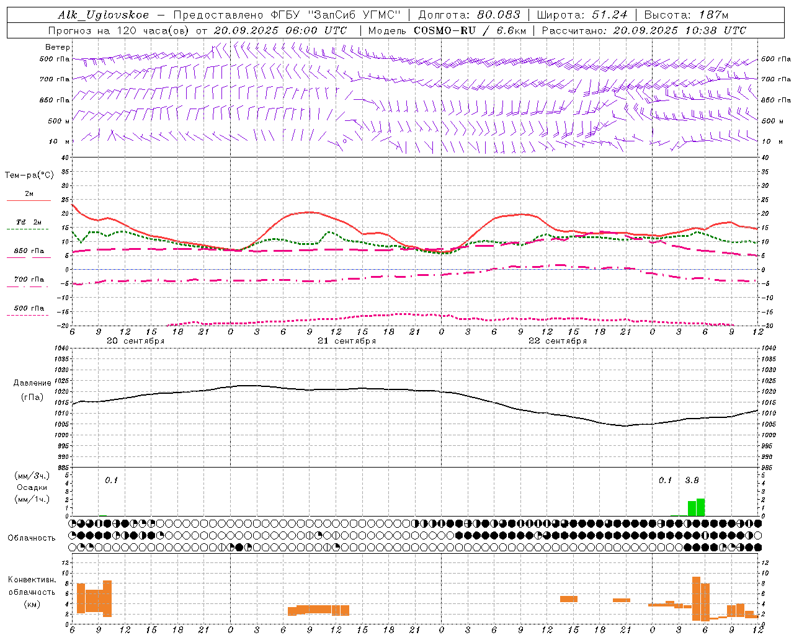The height and width of the screenshot is (635, 794).
Task: Click the (мм/3ч.) precipitation unit label
Action: [x=32, y=476]
